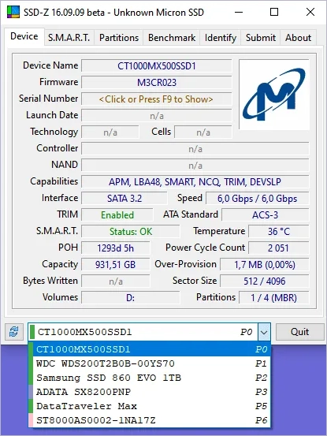This screenshot has width=327, height=436.
Task: Close the SSD-Z window
Action: [x=310, y=13]
